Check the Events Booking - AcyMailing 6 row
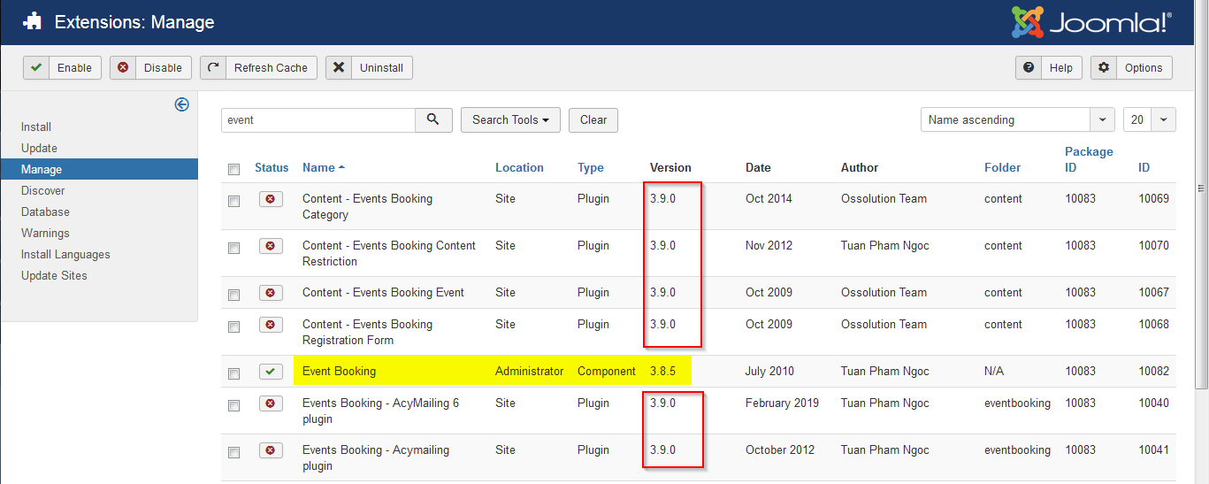Screen dimensions: 1209x484 coord(233,405)
